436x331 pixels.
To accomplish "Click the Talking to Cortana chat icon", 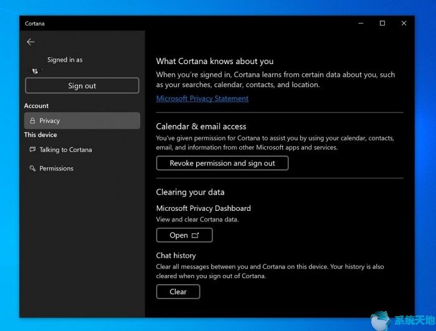I will (32, 149).
